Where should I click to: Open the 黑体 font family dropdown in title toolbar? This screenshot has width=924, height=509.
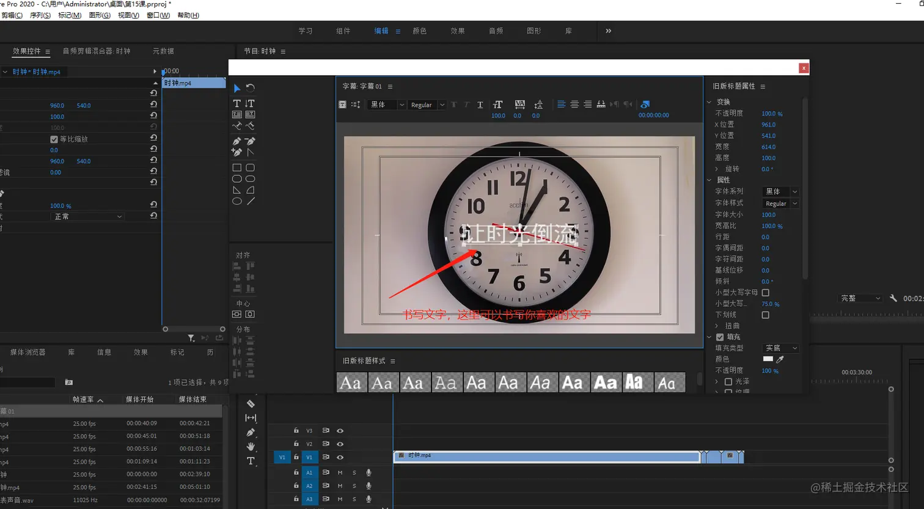[x=387, y=104]
